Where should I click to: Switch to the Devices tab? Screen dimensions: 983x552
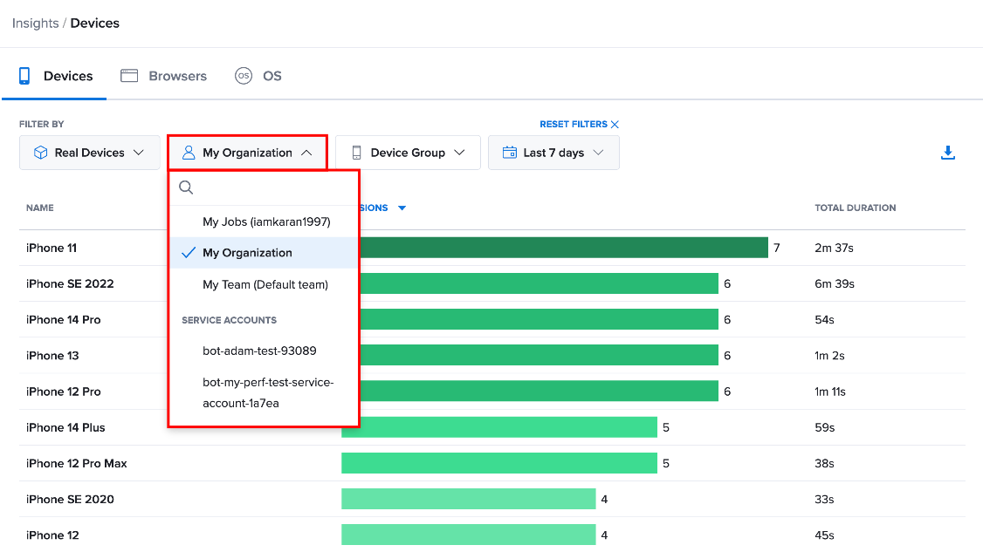tap(55, 76)
